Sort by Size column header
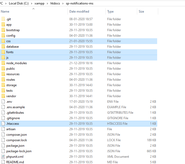This screenshot has height=164, width=185. (147, 12)
